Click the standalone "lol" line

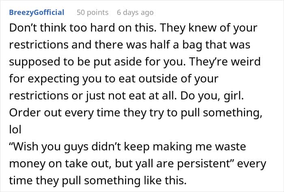[15, 129]
